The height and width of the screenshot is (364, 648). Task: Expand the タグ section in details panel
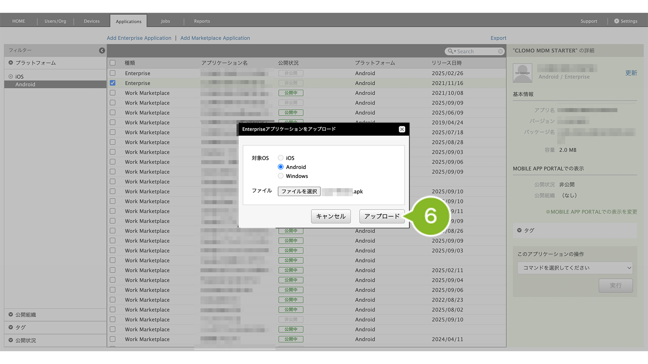click(x=519, y=230)
